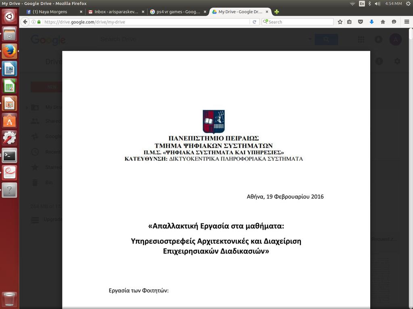
Task: Open clock 4:54 MM calendar menu
Action: pyautogui.click(x=394, y=3)
